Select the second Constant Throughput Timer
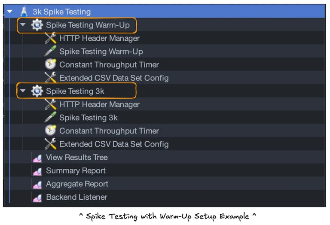 coord(109,131)
